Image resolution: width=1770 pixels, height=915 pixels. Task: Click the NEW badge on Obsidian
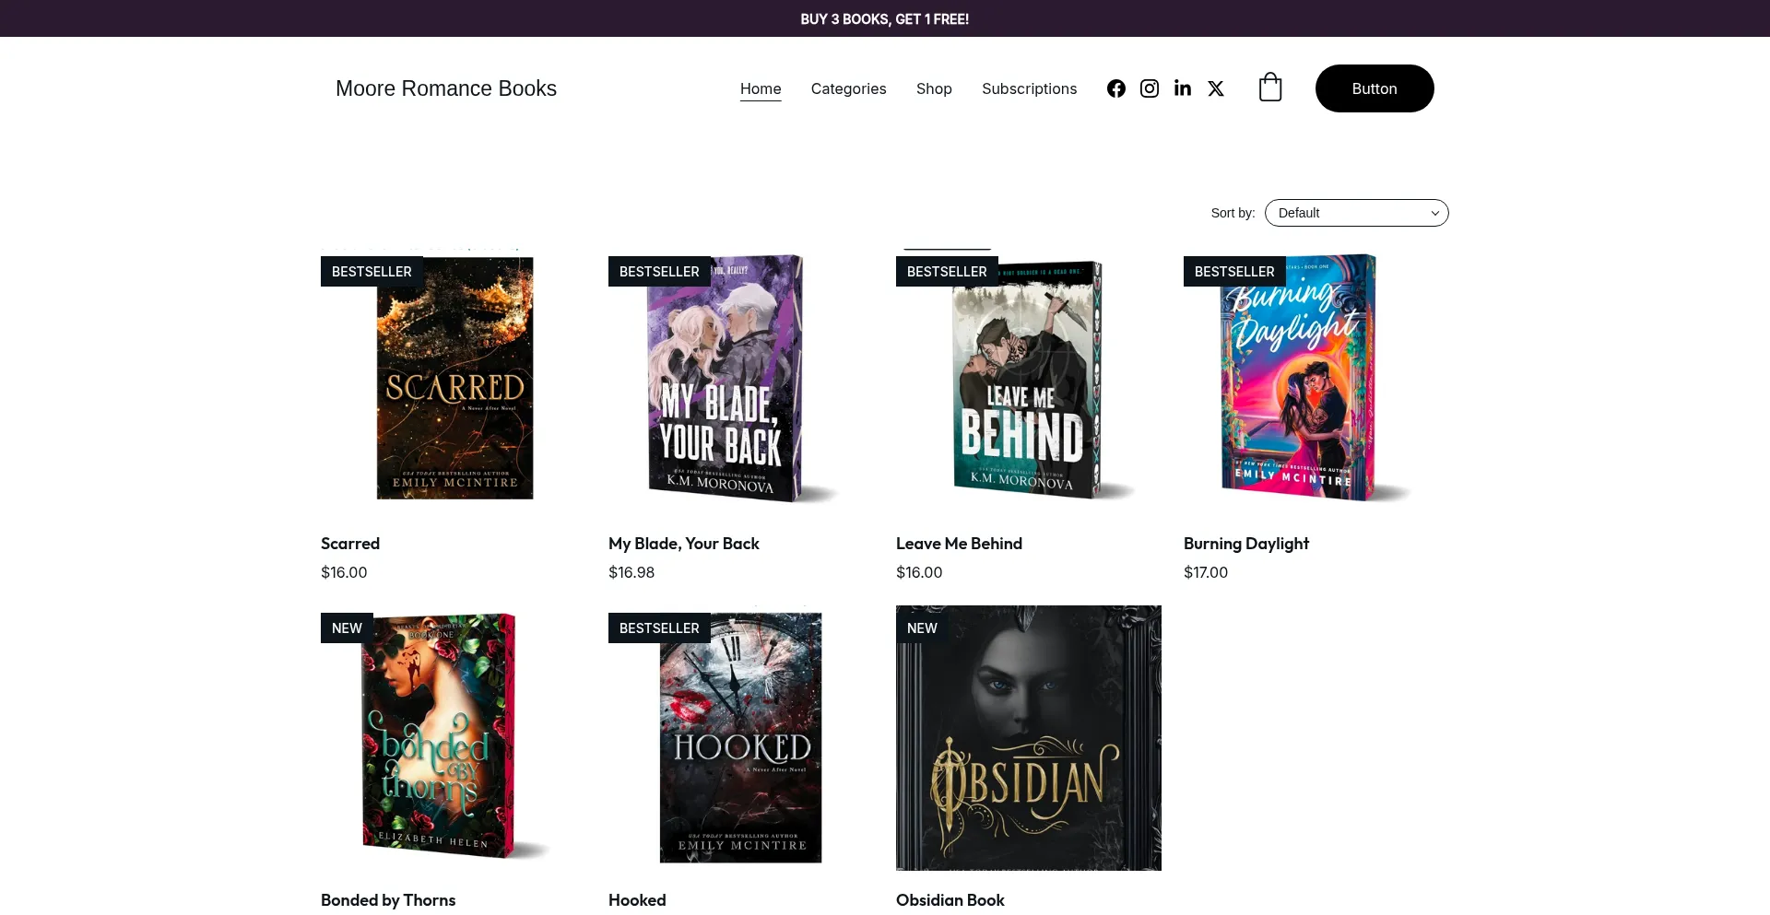click(922, 628)
